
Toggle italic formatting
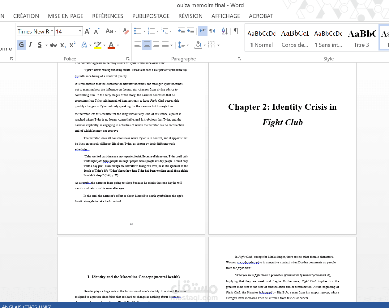30,45
